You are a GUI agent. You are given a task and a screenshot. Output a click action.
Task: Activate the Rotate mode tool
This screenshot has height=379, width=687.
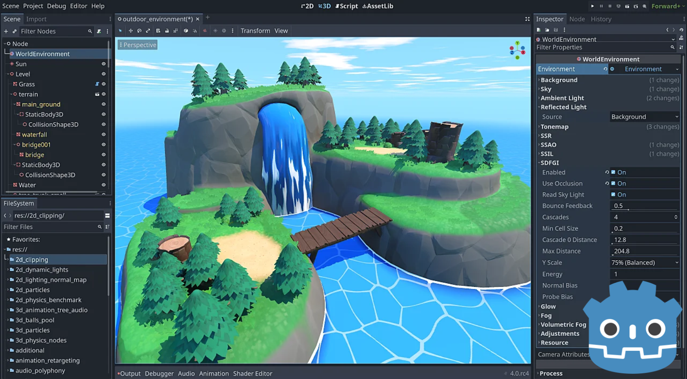click(x=139, y=31)
